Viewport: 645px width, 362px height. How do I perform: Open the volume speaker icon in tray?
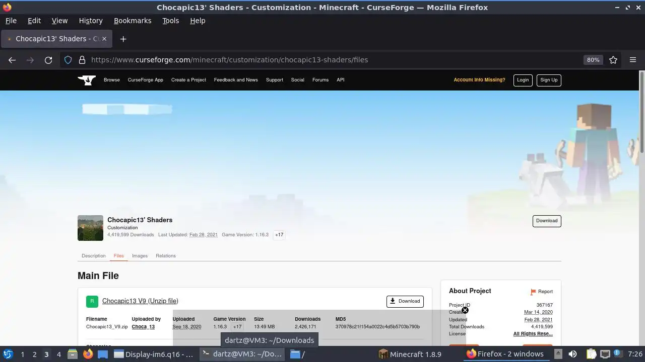click(572, 354)
